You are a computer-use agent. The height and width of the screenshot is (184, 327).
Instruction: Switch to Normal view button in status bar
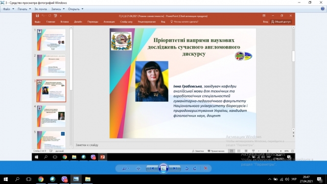click(231, 151)
